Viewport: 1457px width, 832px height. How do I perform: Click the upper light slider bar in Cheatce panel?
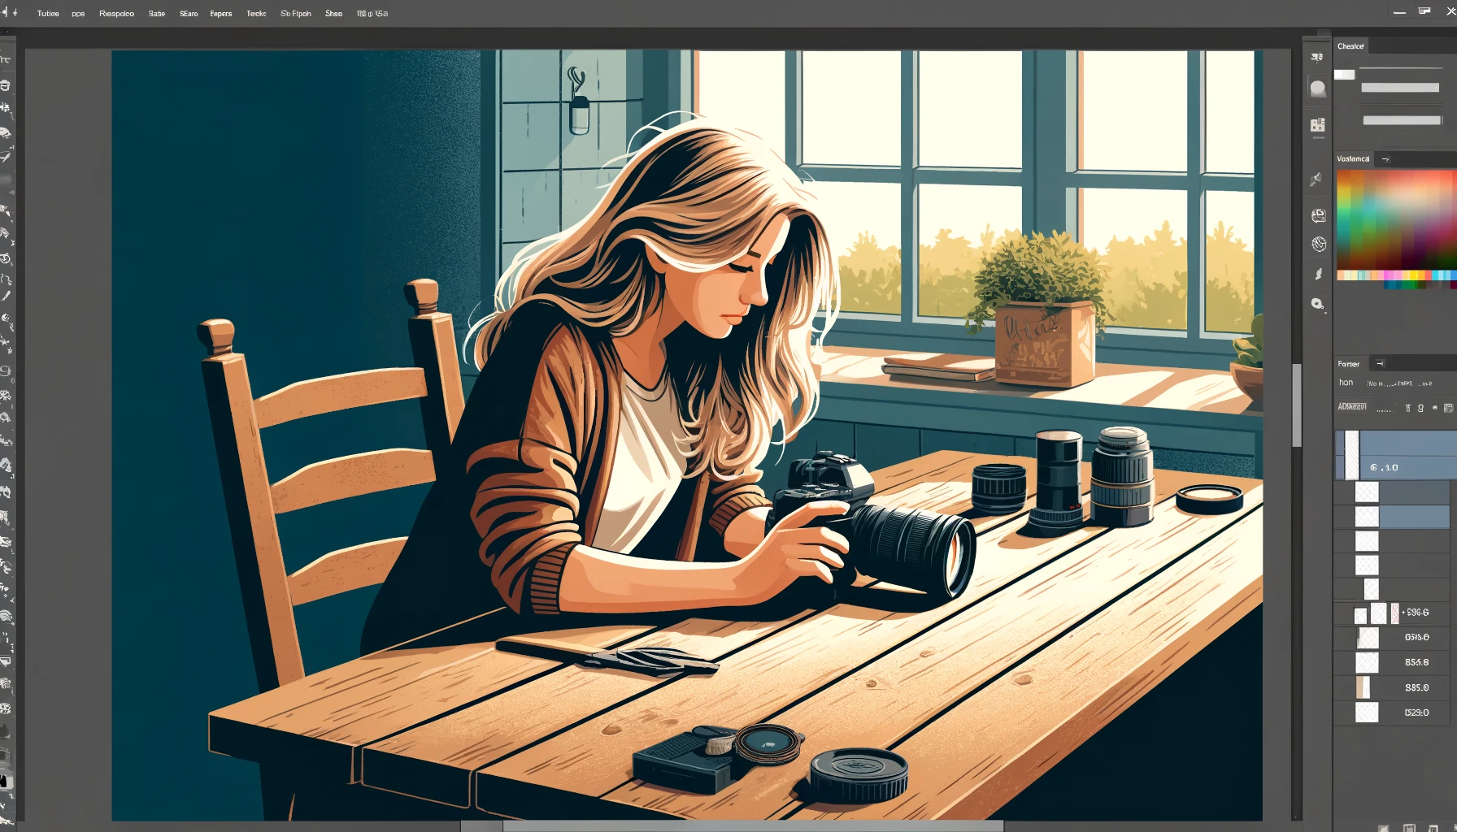1400,88
